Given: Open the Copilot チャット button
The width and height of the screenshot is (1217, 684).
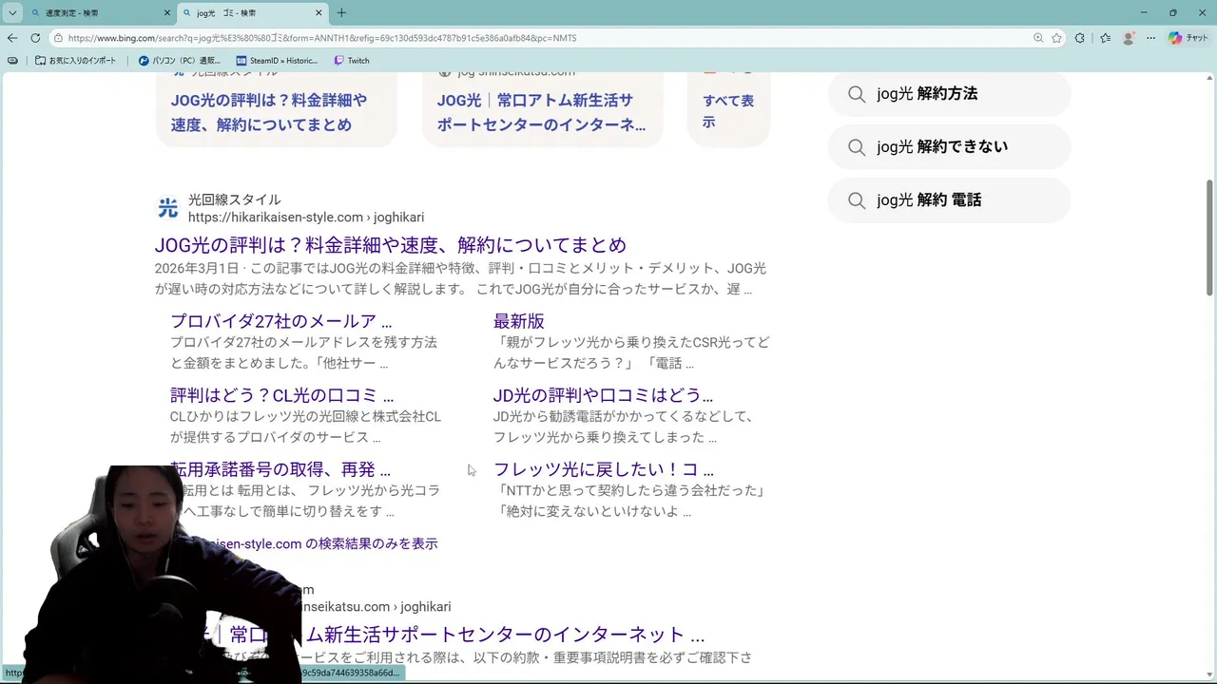Looking at the screenshot, I should [1188, 38].
